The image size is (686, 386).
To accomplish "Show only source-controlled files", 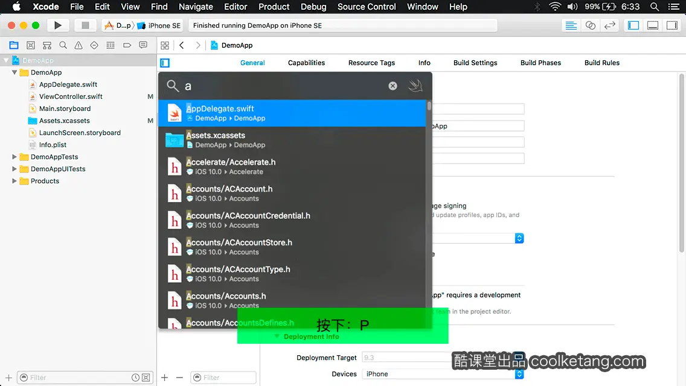I will click(146, 378).
